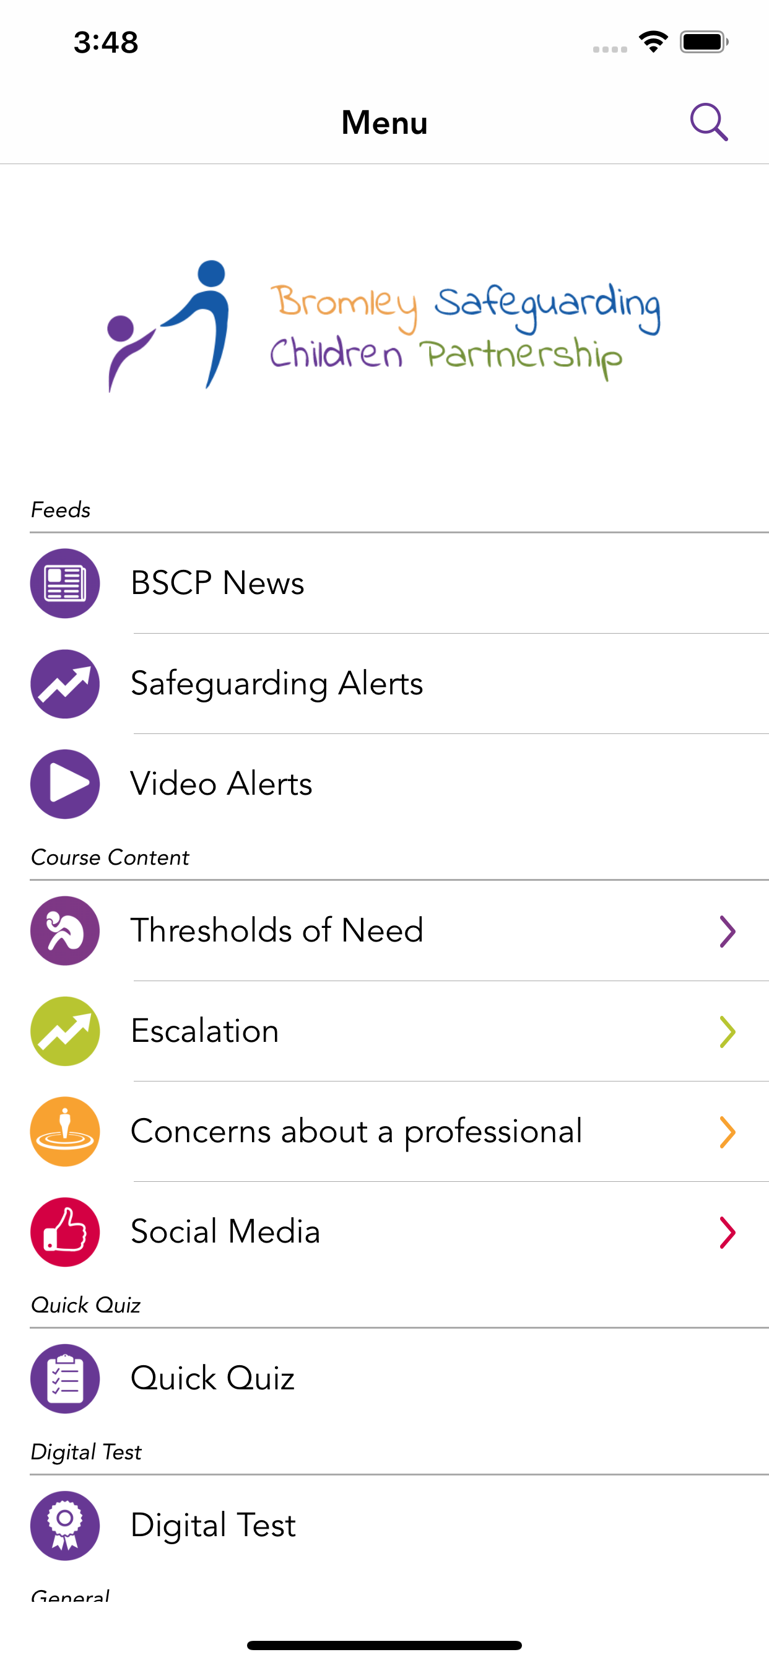Tap the orange Concerns about a professional icon
Viewport: 769px width, 1665px height.
pos(65,1132)
